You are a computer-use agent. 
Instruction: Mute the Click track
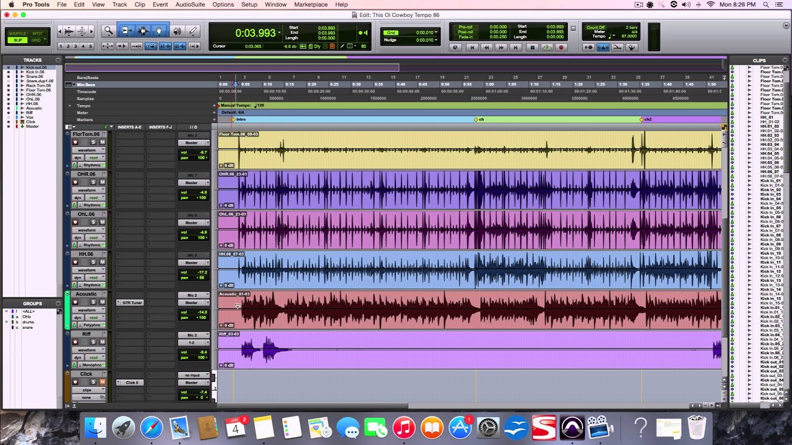102,382
